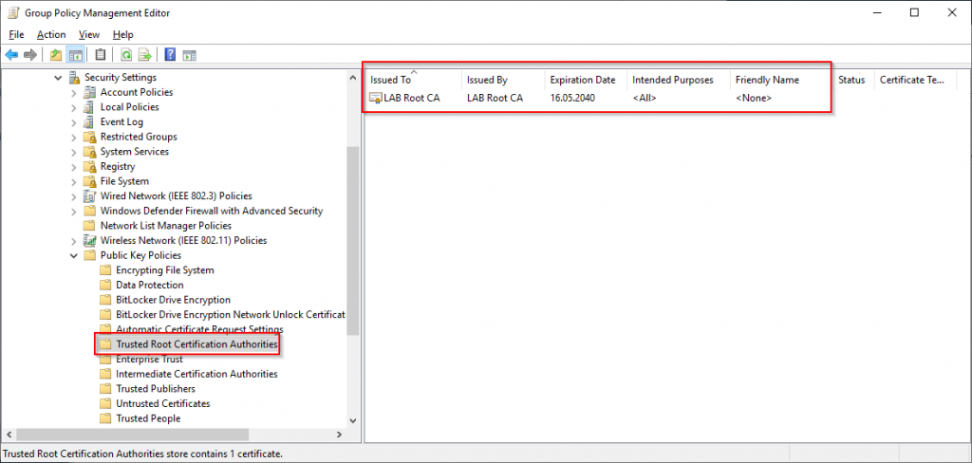Click the Event Log node icon

coord(90,122)
